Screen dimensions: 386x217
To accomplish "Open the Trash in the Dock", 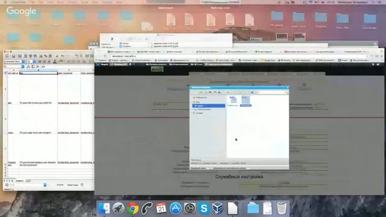I will (282, 209).
